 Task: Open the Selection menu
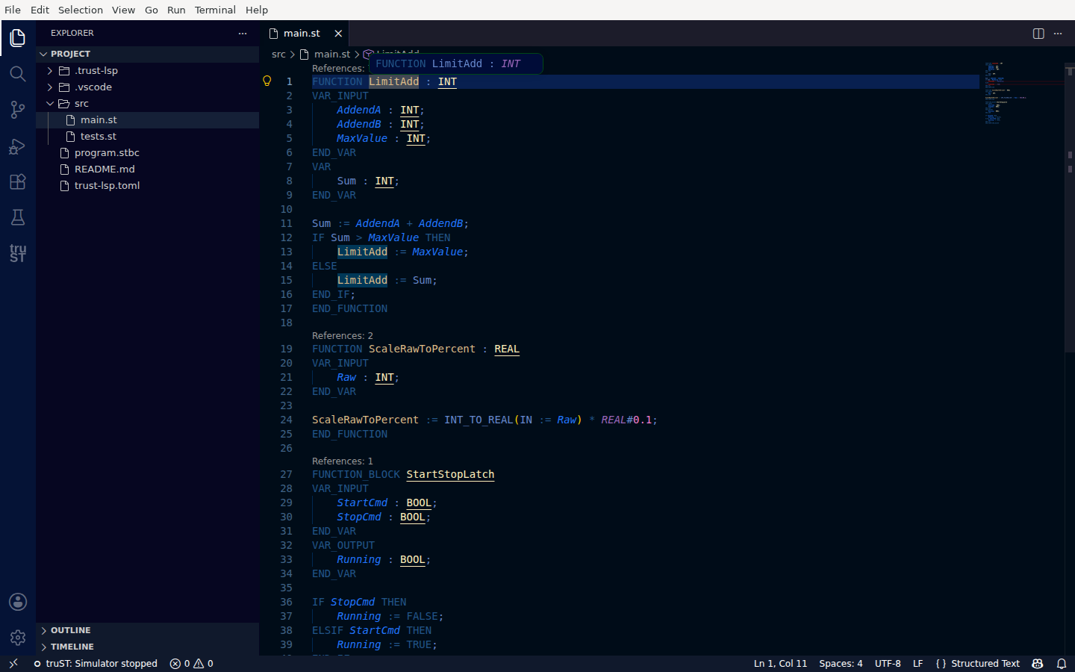81,10
